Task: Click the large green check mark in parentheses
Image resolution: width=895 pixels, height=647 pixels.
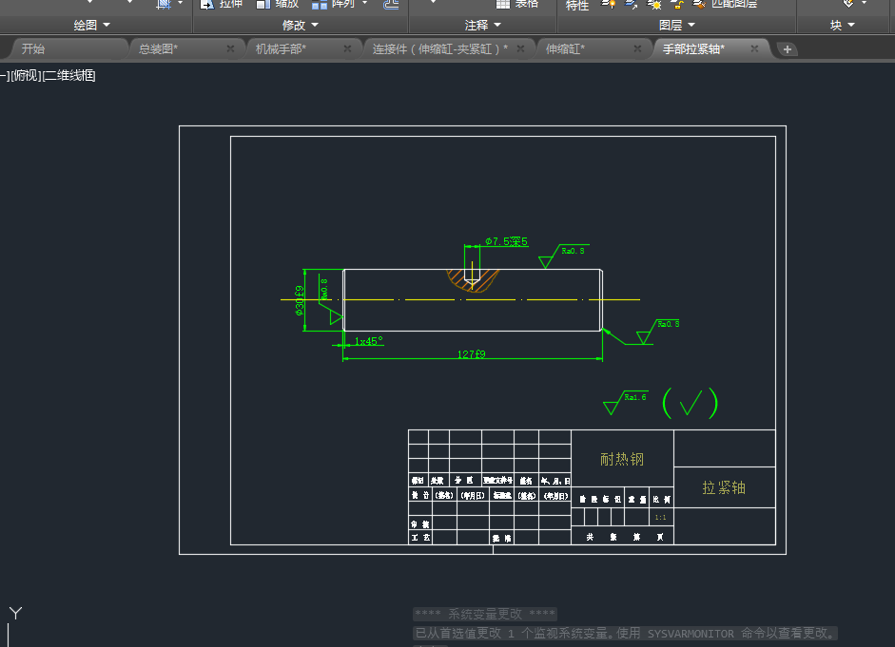Action: point(691,404)
